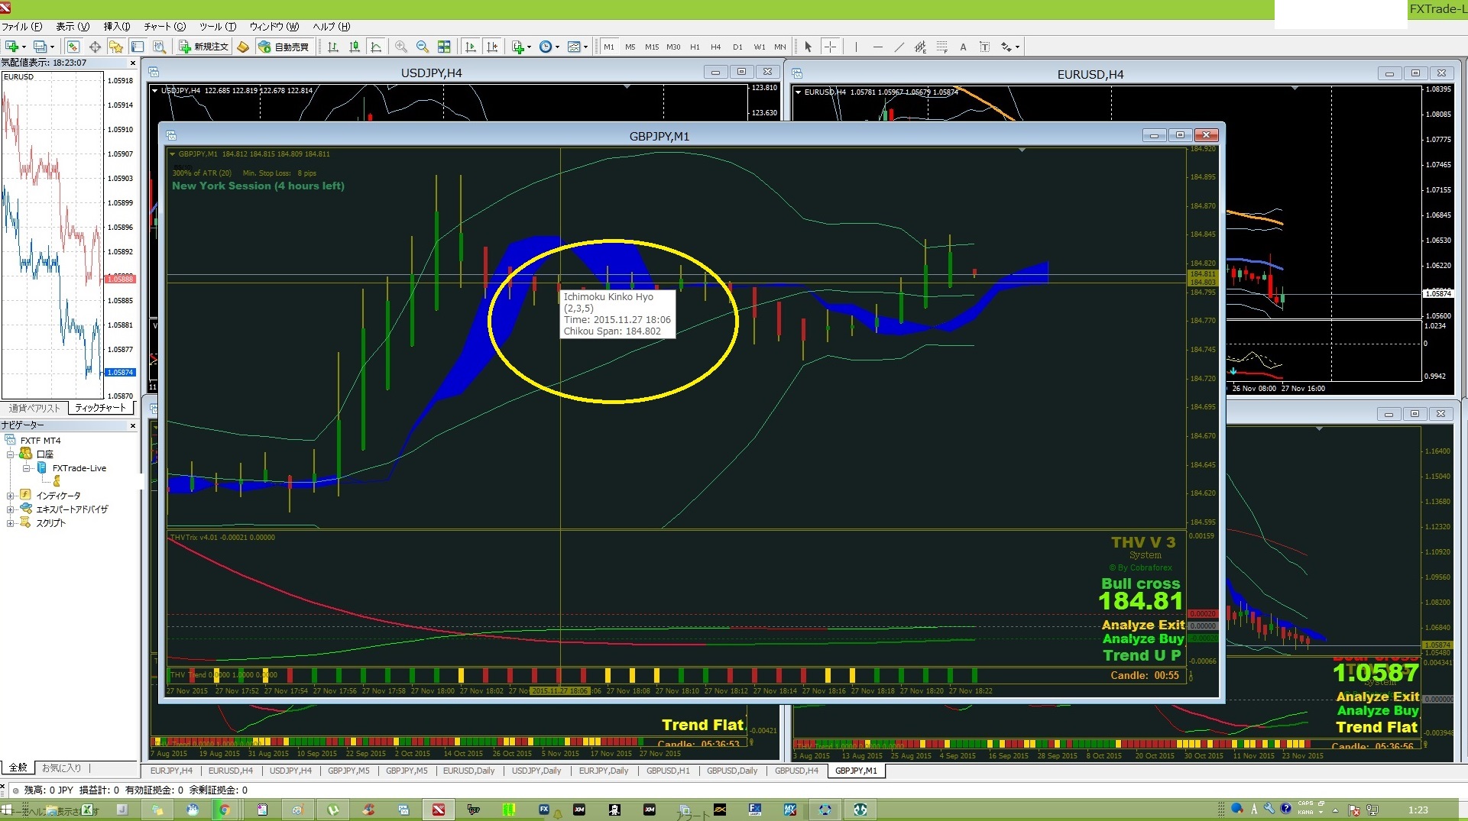Click the zoom out magnifier icon
The image size is (1468, 821).
(422, 47)
